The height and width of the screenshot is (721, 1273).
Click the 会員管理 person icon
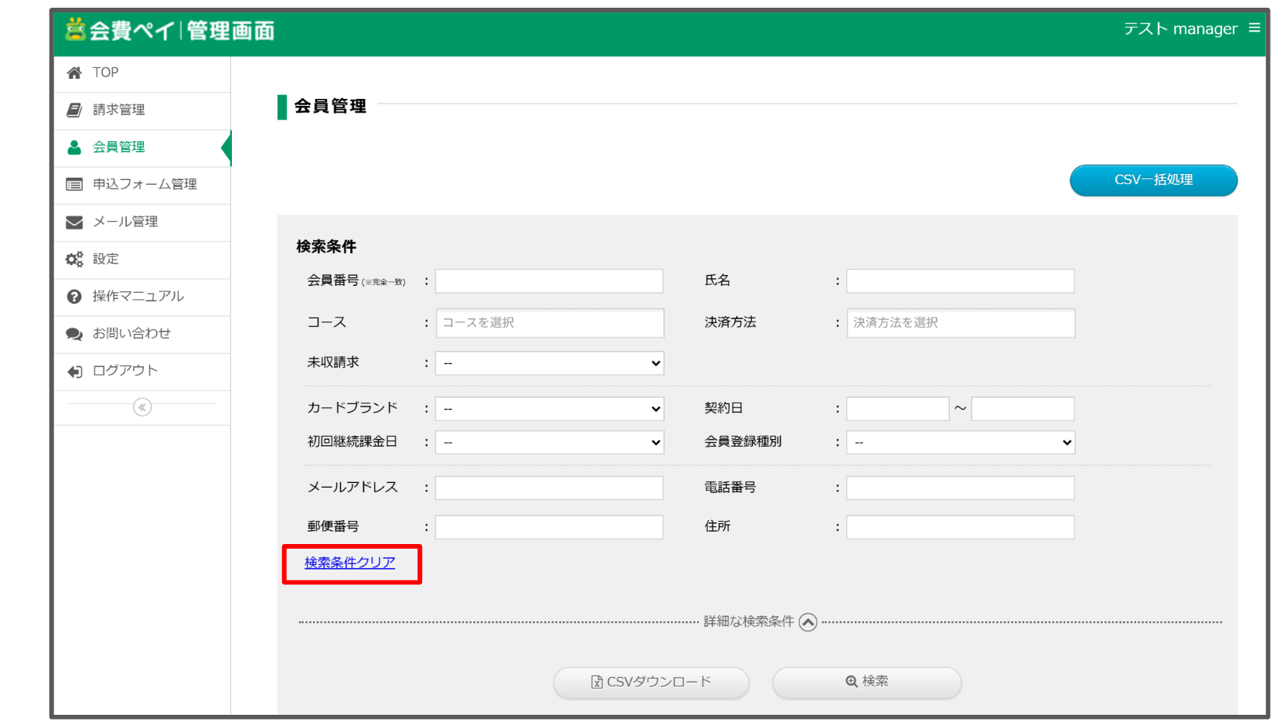coord(74,147)
